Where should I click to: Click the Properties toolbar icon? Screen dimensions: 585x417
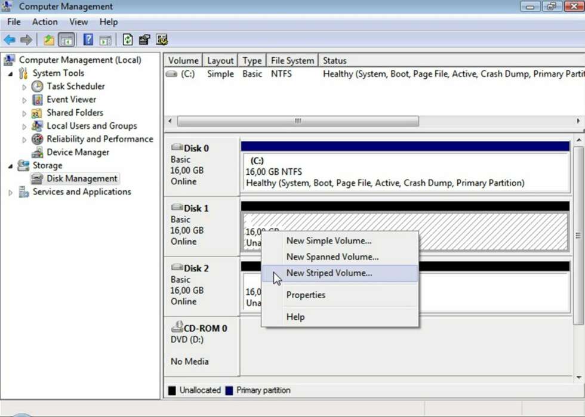[144, 39]
